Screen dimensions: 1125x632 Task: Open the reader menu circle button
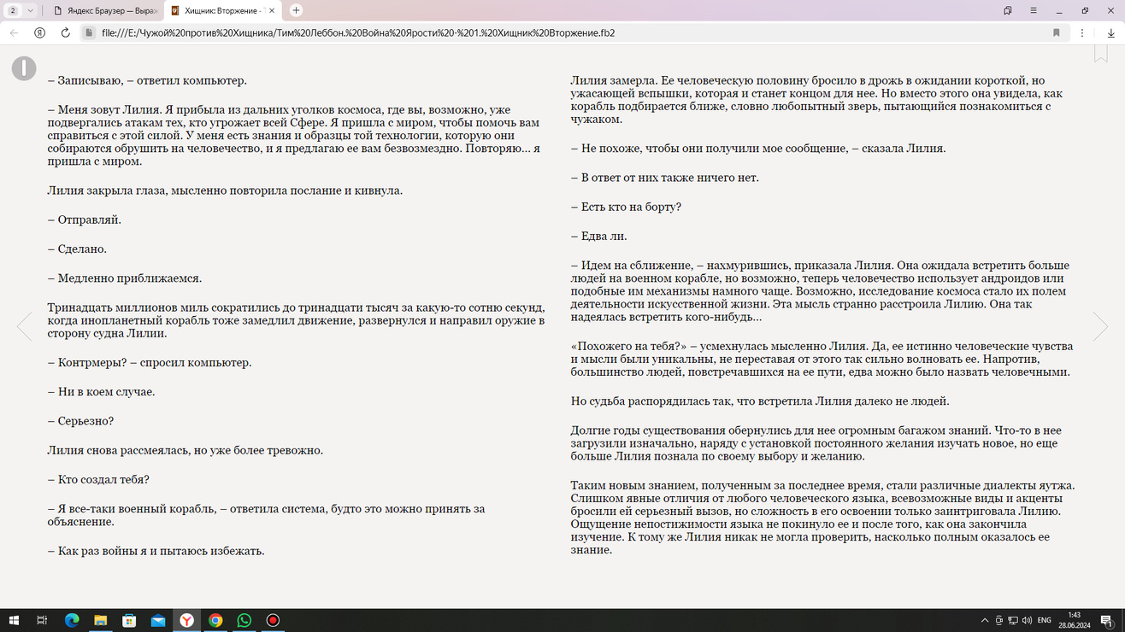(24, 68)
